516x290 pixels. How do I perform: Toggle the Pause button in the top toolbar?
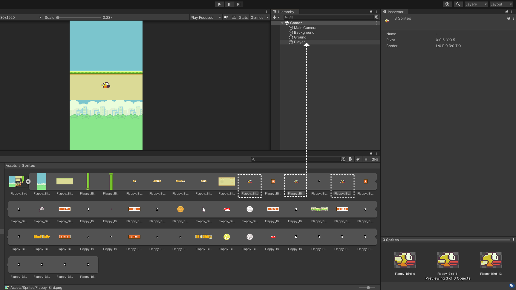(229, 4)
